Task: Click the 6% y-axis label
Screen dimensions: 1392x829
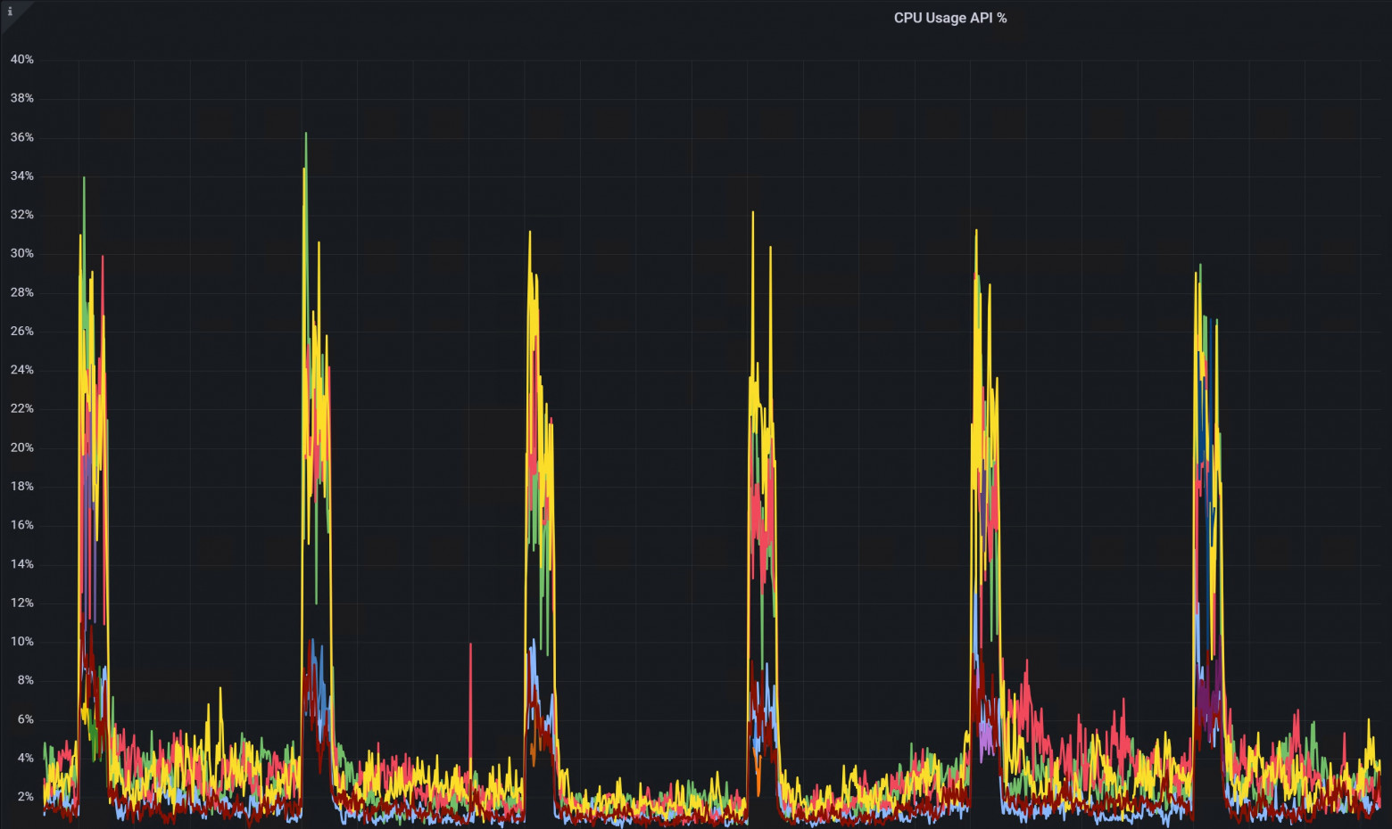Action: click(25, 719)
